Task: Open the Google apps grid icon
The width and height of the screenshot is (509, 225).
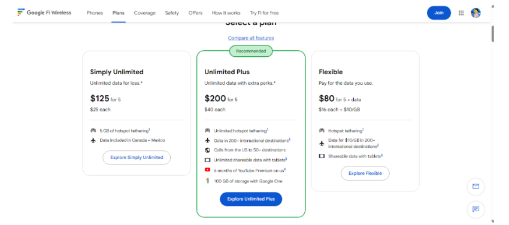Action: [x=461, y=13]
